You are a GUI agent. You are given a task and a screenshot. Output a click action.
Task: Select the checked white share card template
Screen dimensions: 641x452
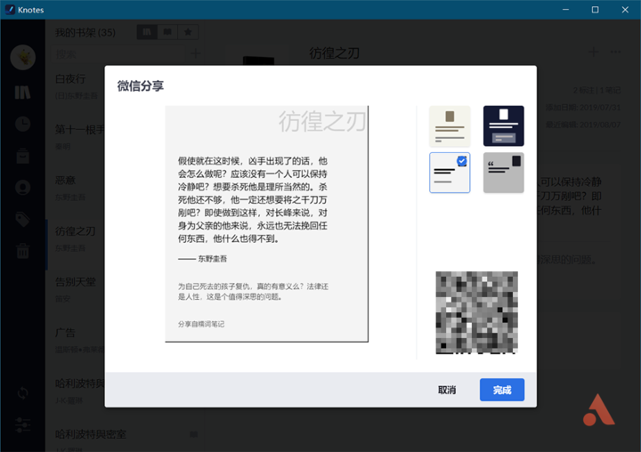450,173
